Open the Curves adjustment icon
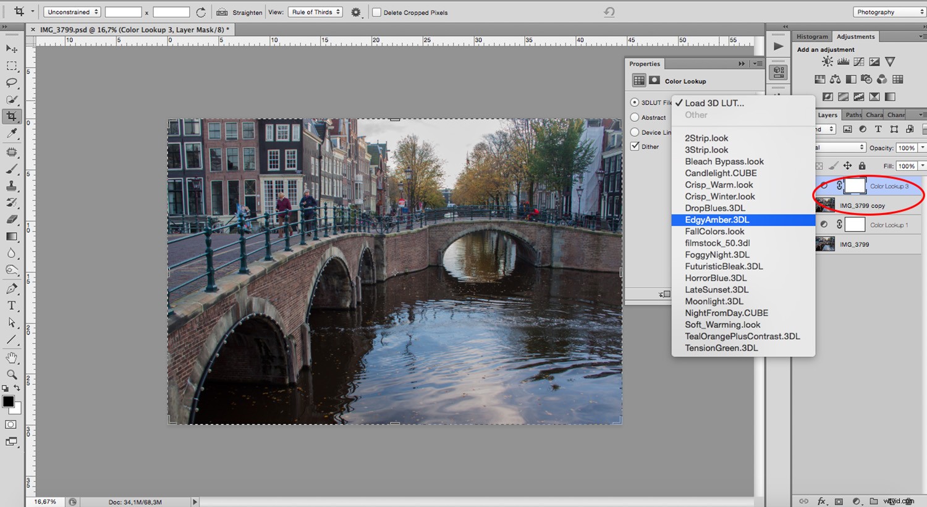This screenshot has width=927, height=507. tap(859, 62)
